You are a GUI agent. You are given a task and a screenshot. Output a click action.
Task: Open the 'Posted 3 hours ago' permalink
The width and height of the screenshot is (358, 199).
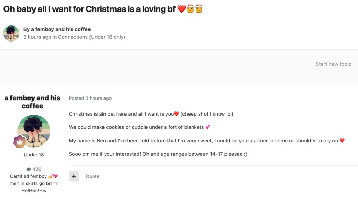[90, 98]
